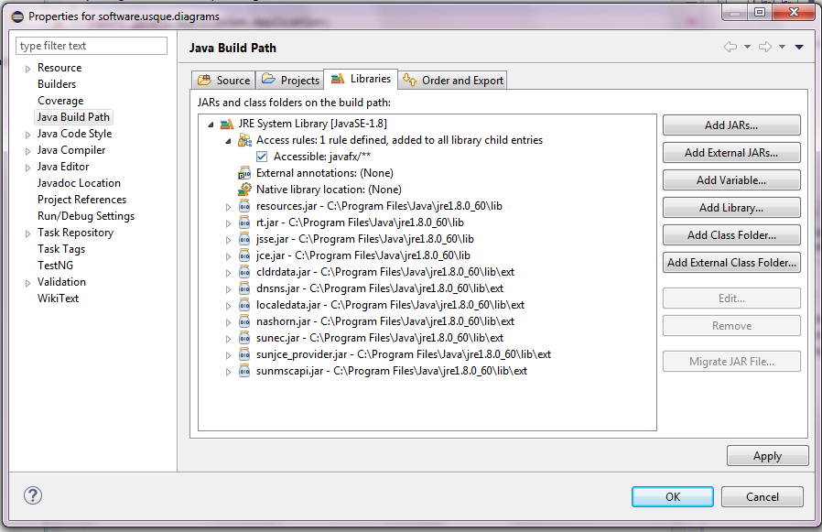Expand the Java Code Style category
This screenshot has width=822, height=532.
[x=27, y=135]
